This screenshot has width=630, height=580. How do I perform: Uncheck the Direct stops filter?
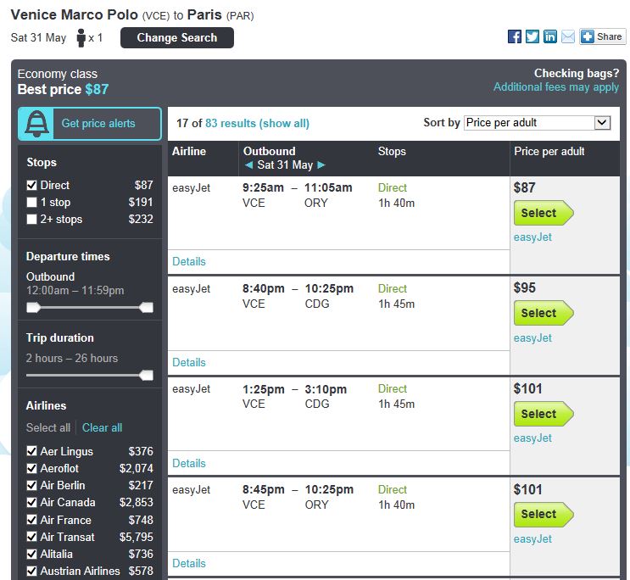click(31, 186)
